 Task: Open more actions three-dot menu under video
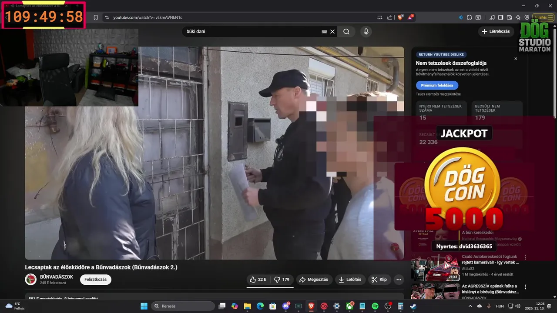[399, 280]
